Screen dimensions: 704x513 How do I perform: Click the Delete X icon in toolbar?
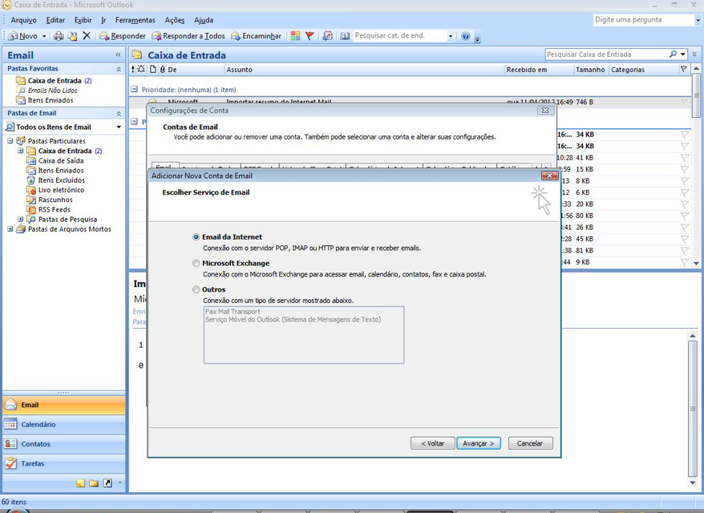click(87, 35)
